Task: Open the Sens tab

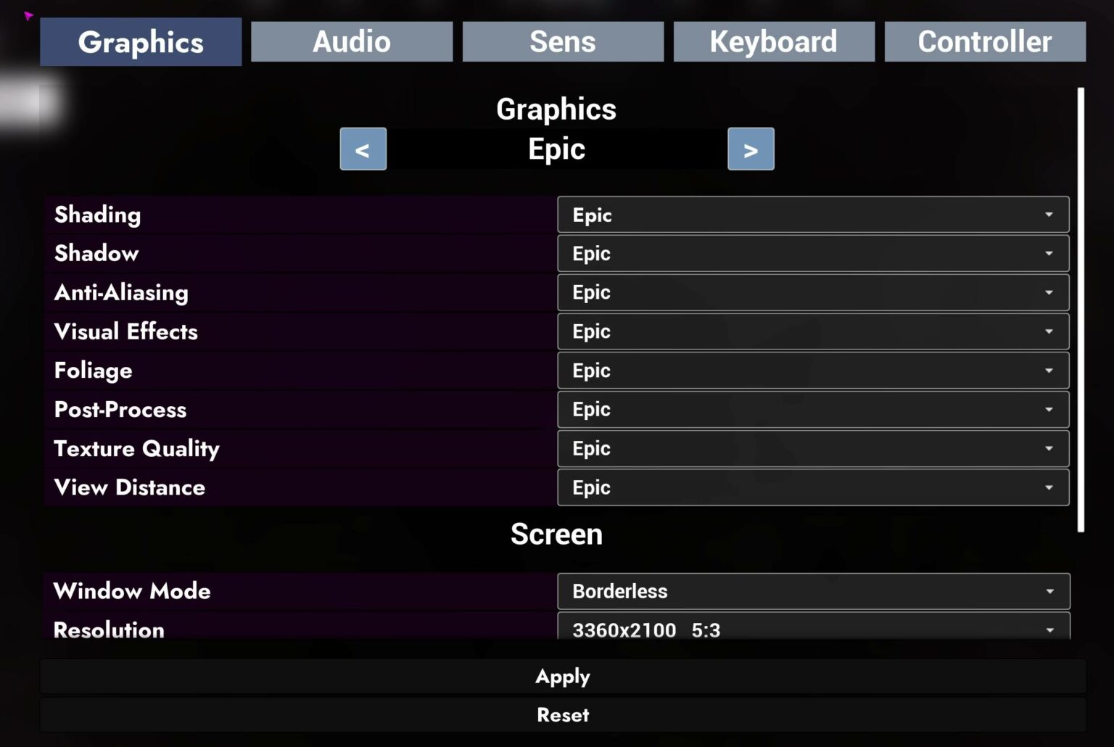Action: tap(563, 41)
